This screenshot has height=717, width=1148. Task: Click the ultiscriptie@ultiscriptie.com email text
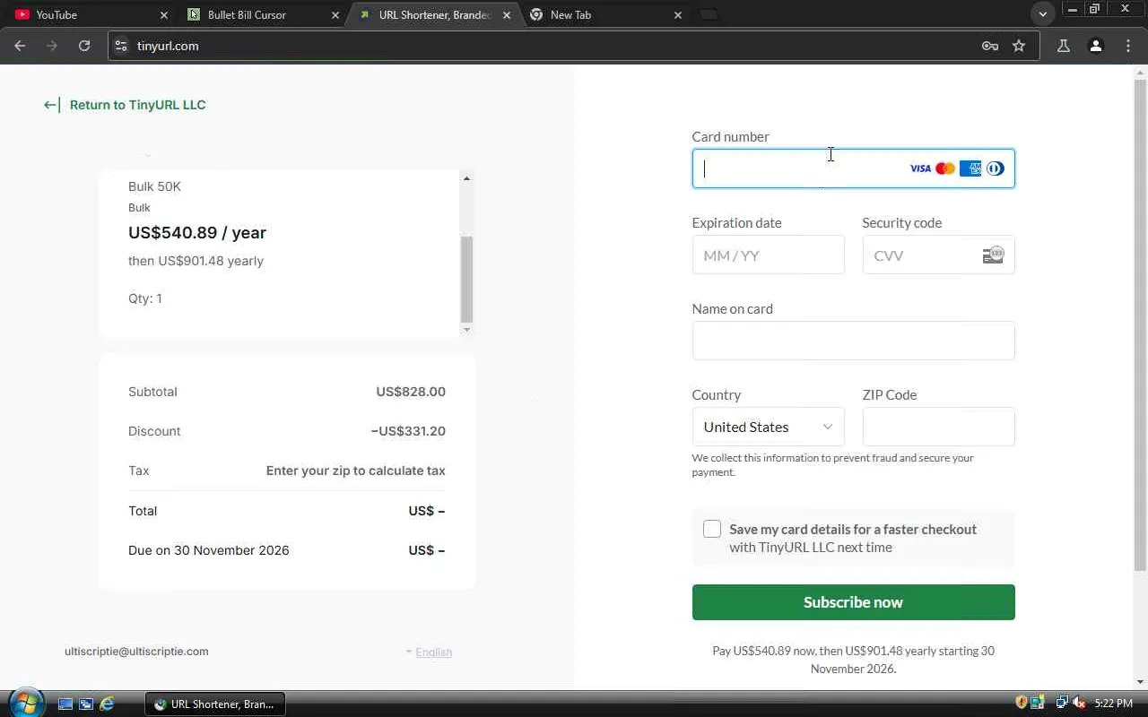point(136,652)
